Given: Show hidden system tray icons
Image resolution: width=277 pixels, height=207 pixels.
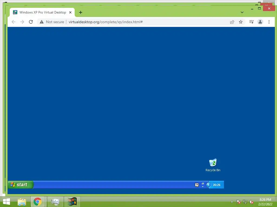Looking at the screenshot, I should tap(232, 202).
